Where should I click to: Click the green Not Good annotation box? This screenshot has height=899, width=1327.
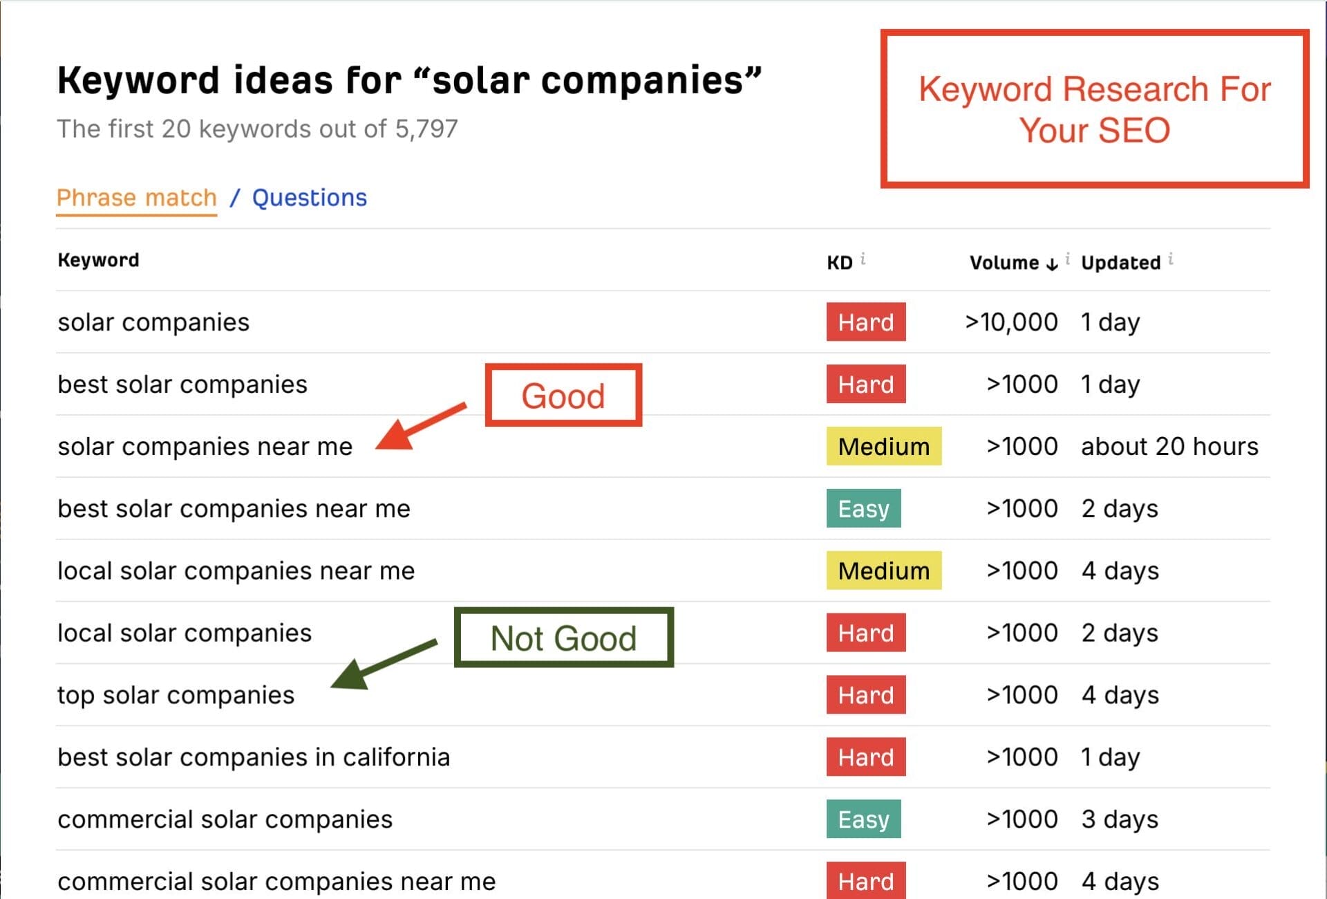563,638
